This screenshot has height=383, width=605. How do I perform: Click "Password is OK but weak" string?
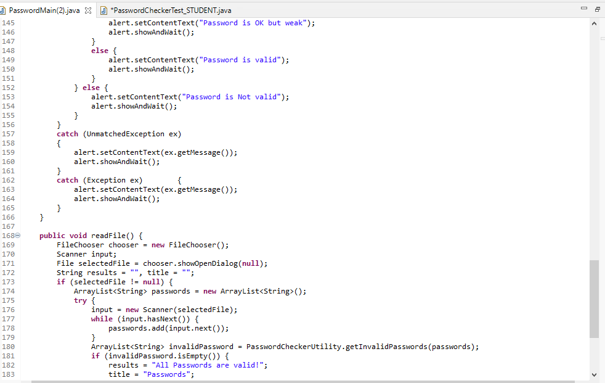pos(253,23)
